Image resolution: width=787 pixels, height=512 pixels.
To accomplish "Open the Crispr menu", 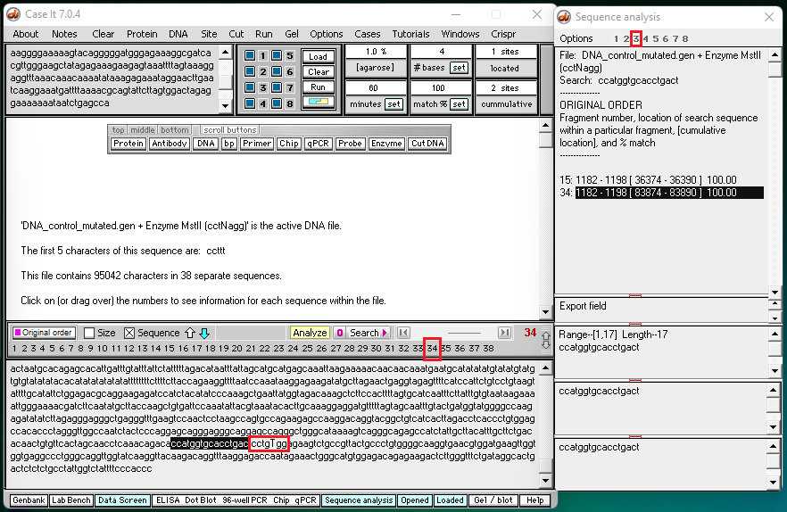I will pyautogui.click(x=503, y=34).
